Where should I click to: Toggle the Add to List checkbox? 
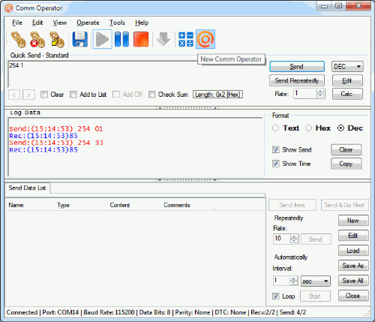pyautogui.click(x=73, y=95)
